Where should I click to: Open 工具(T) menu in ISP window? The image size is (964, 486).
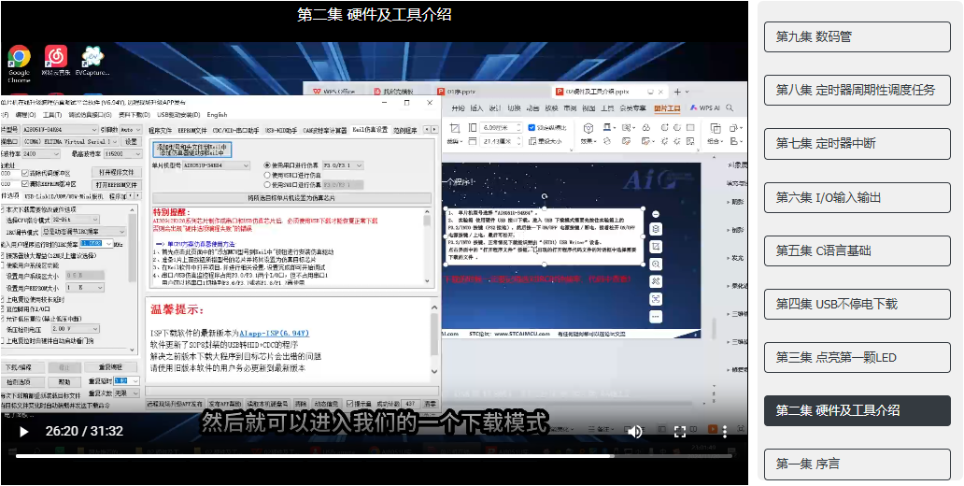tap(51, 114)
